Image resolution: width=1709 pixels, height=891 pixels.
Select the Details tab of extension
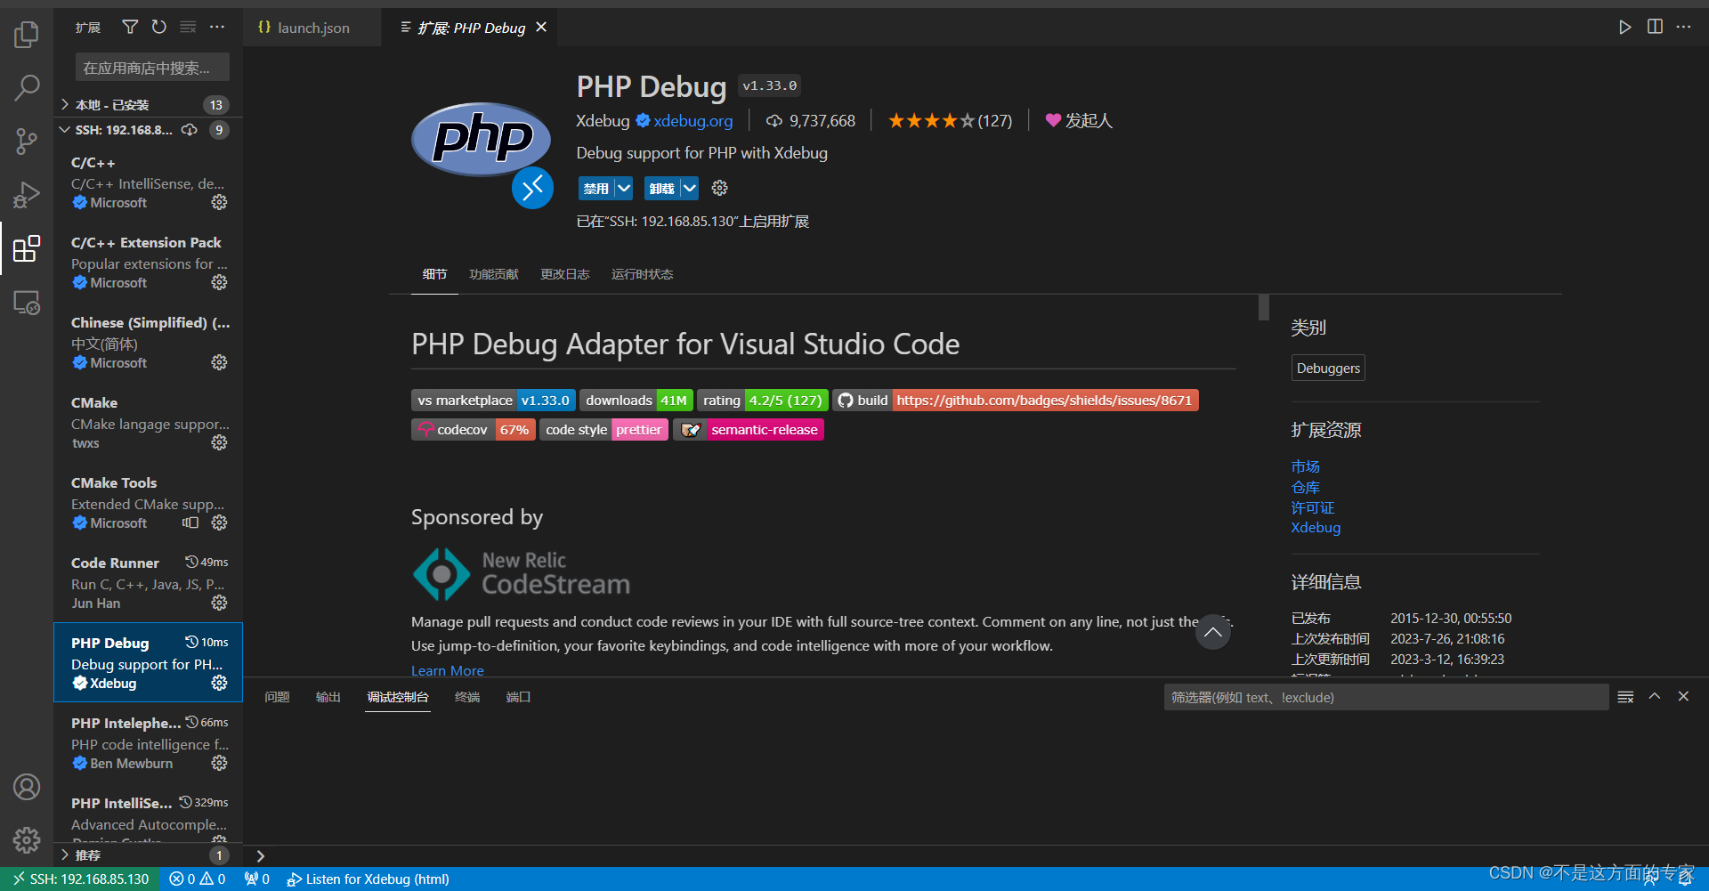[x=434, y=274]
